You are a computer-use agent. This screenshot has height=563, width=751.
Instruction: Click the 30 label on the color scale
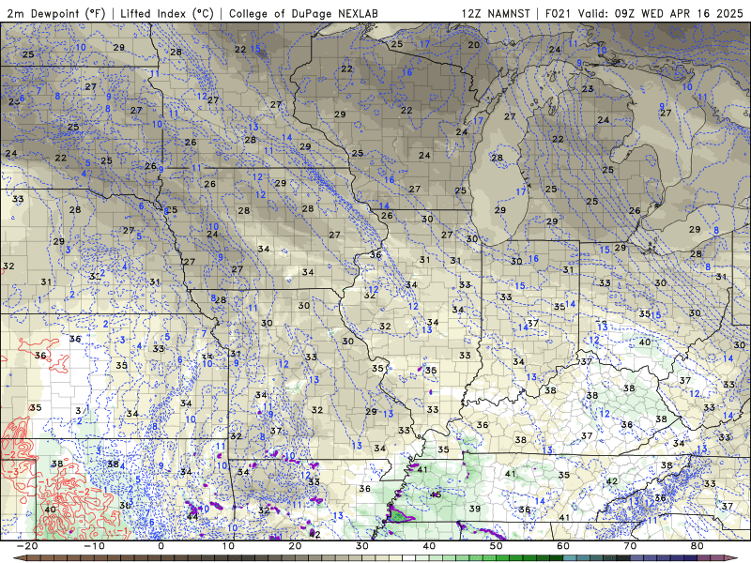362,546
